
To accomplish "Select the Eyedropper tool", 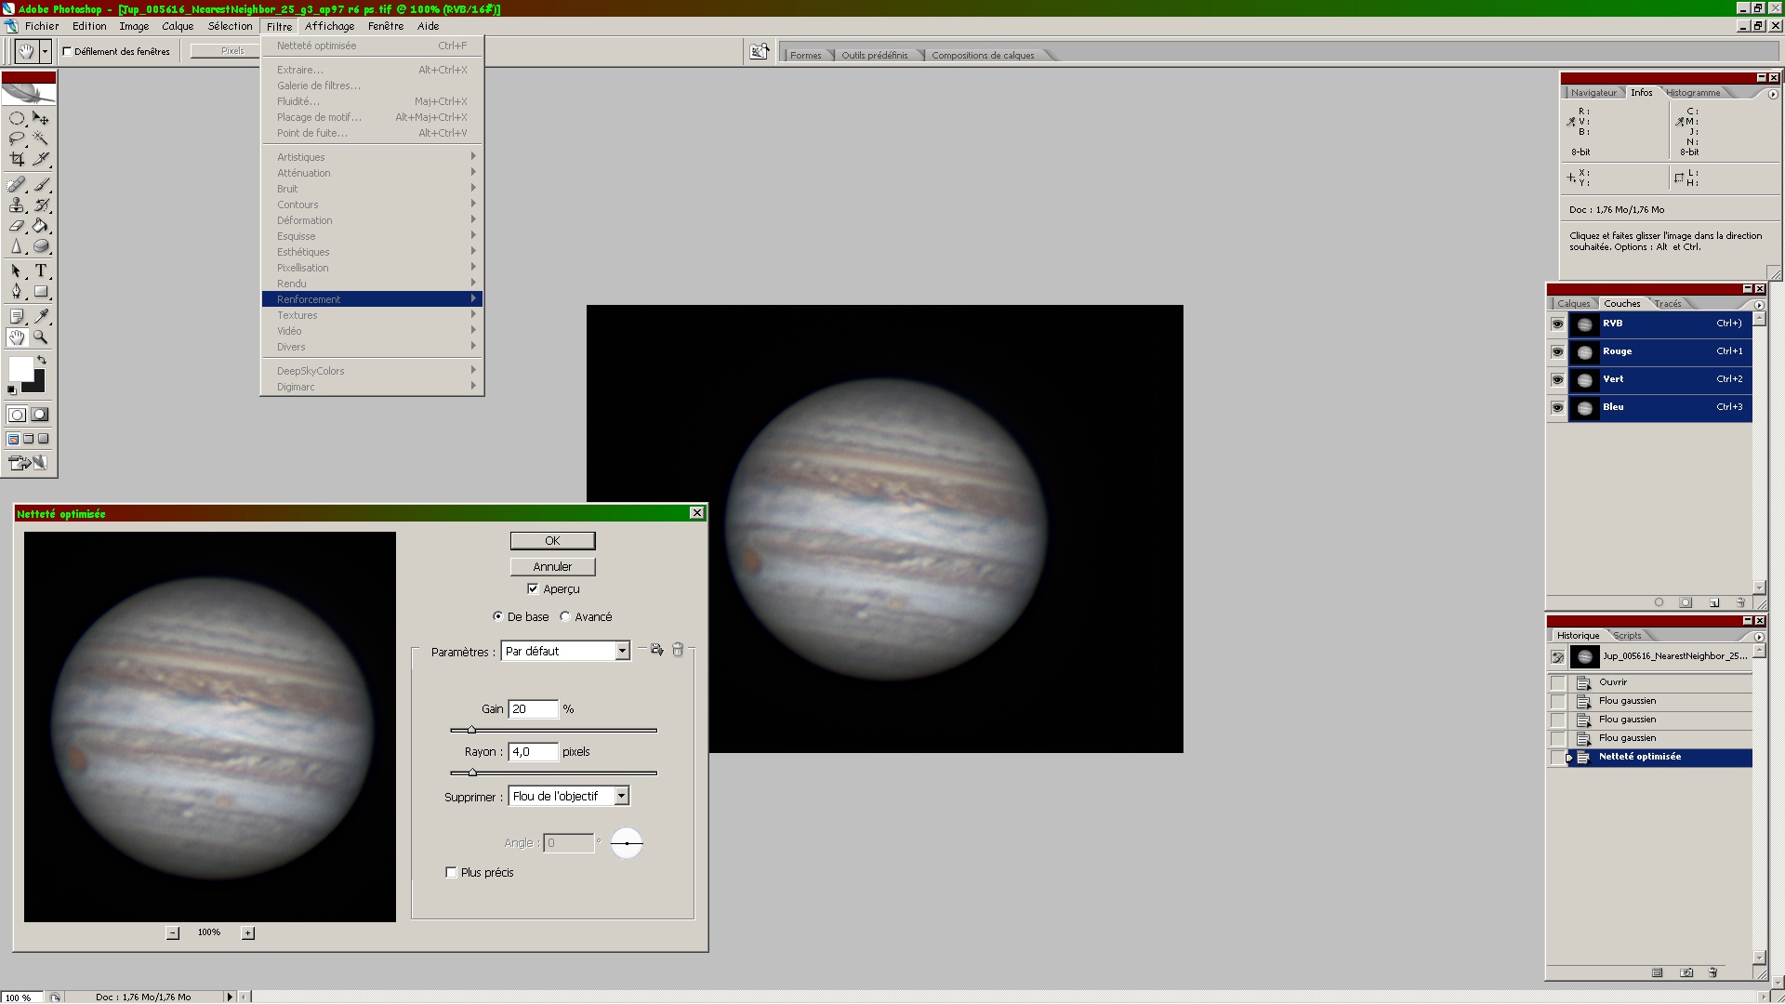I will pyautogui.click(x=41, y=316).
